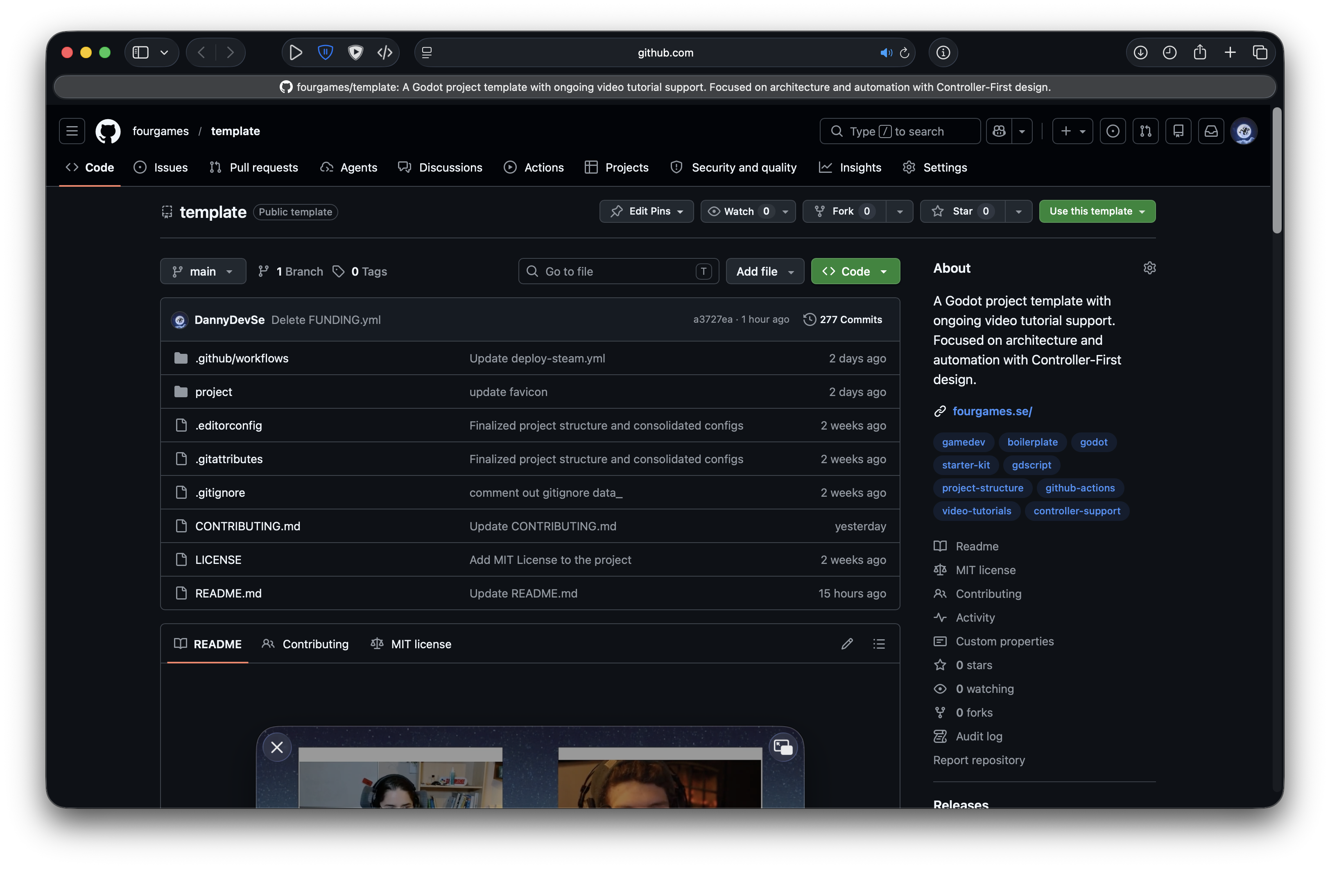Image resolution: width=1330 pixels, height=869 pixels.
Task: Expand the Safari sidebar options chevron
Action: tap(164, 52)
